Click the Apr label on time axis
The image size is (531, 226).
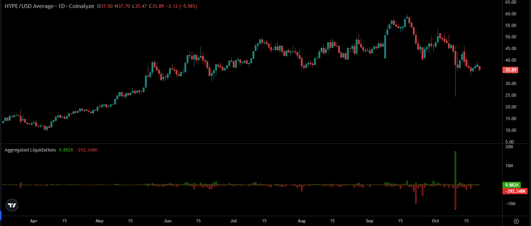coord(34,221)
